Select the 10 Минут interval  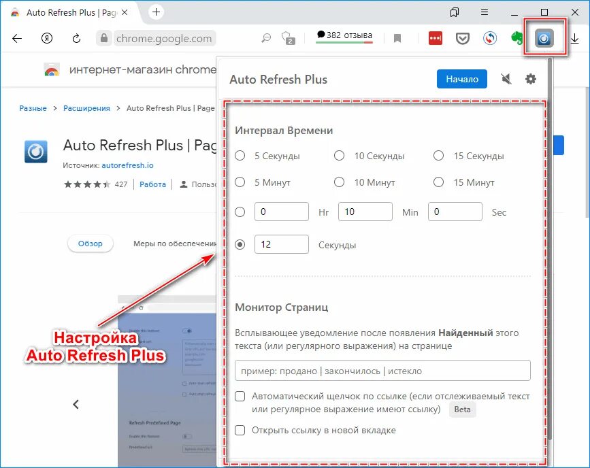(x=339, y=182)
